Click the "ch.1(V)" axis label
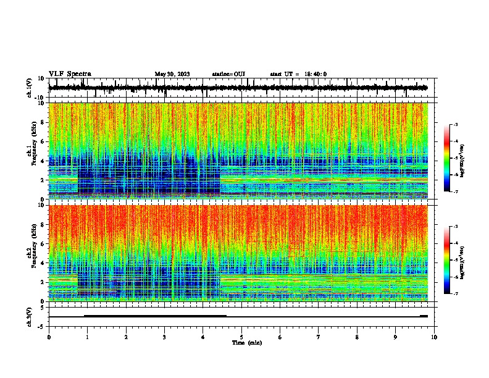Image resolution: width=489 pixels, height=378 pixels. click(x=30, y=88)
